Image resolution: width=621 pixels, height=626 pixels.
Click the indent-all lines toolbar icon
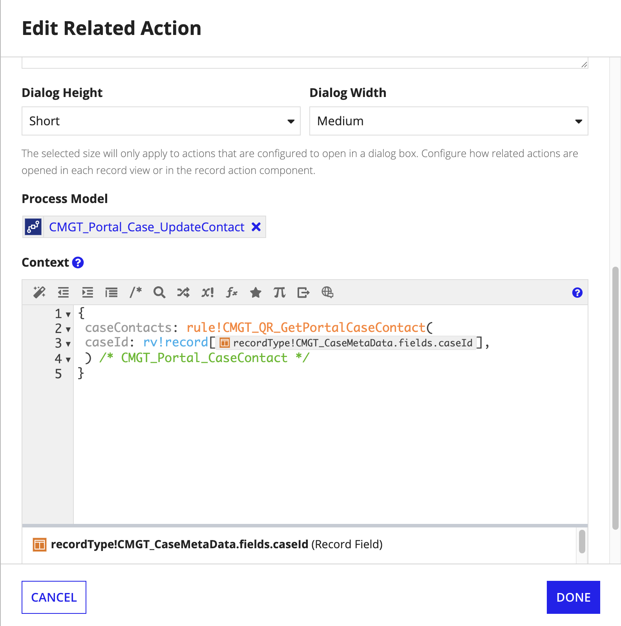[111, 292]
